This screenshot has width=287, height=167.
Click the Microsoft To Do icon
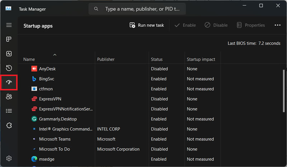coord(34,149)
